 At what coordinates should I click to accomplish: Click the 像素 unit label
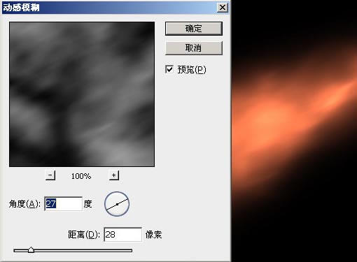pyautogui.click(x=153, y=235)
